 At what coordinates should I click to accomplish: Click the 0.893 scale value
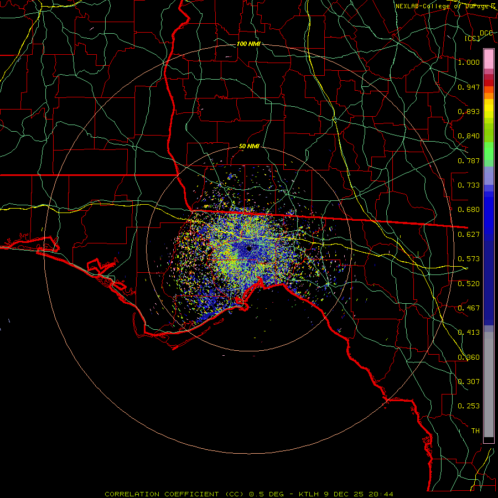tap(469, 111)
